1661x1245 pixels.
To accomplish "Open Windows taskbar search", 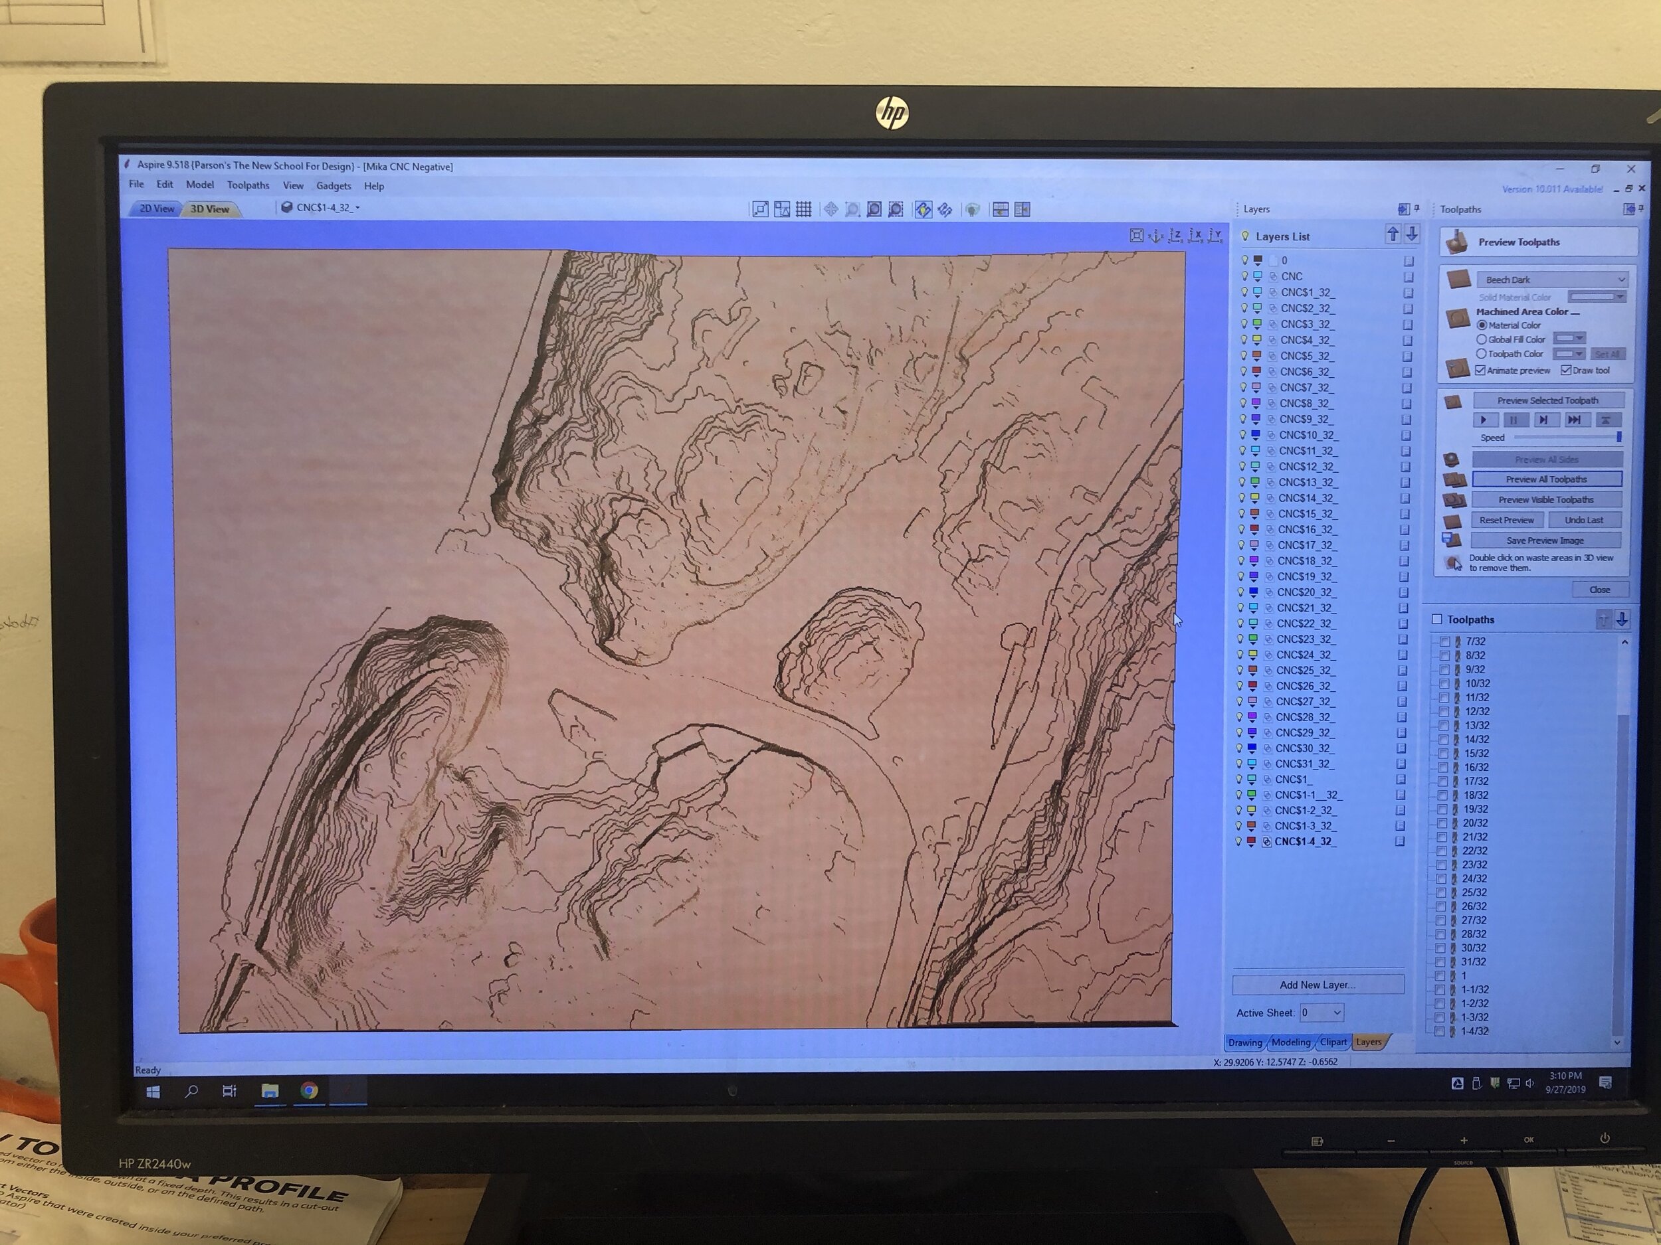I will pos(191,1091).
